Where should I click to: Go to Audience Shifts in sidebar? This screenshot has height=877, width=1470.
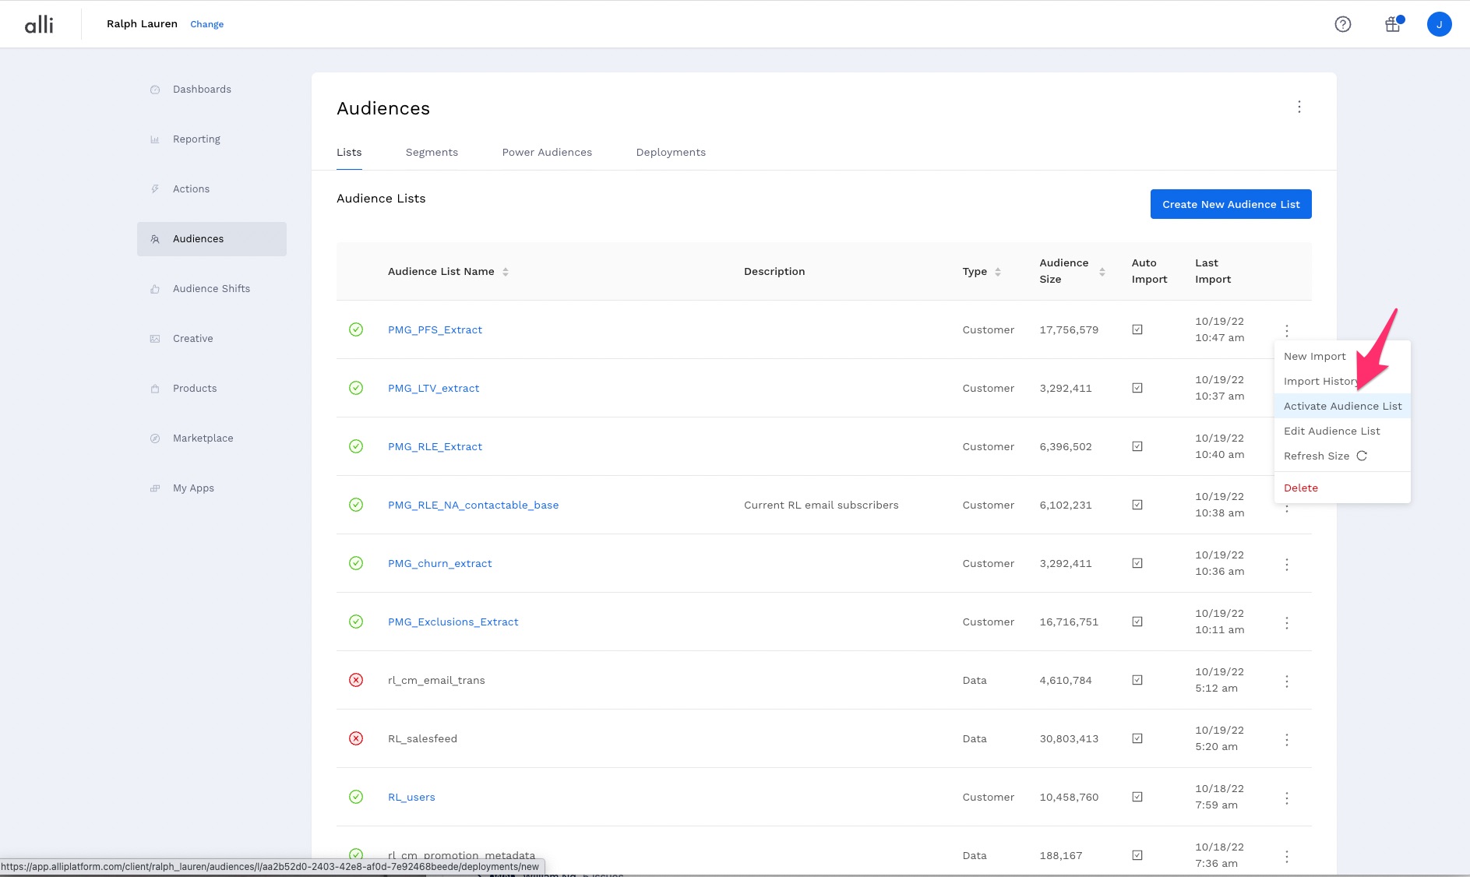pos(211,289)
